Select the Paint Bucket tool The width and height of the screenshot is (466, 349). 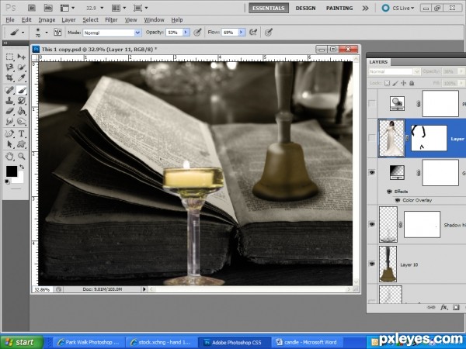click(21, 111)
